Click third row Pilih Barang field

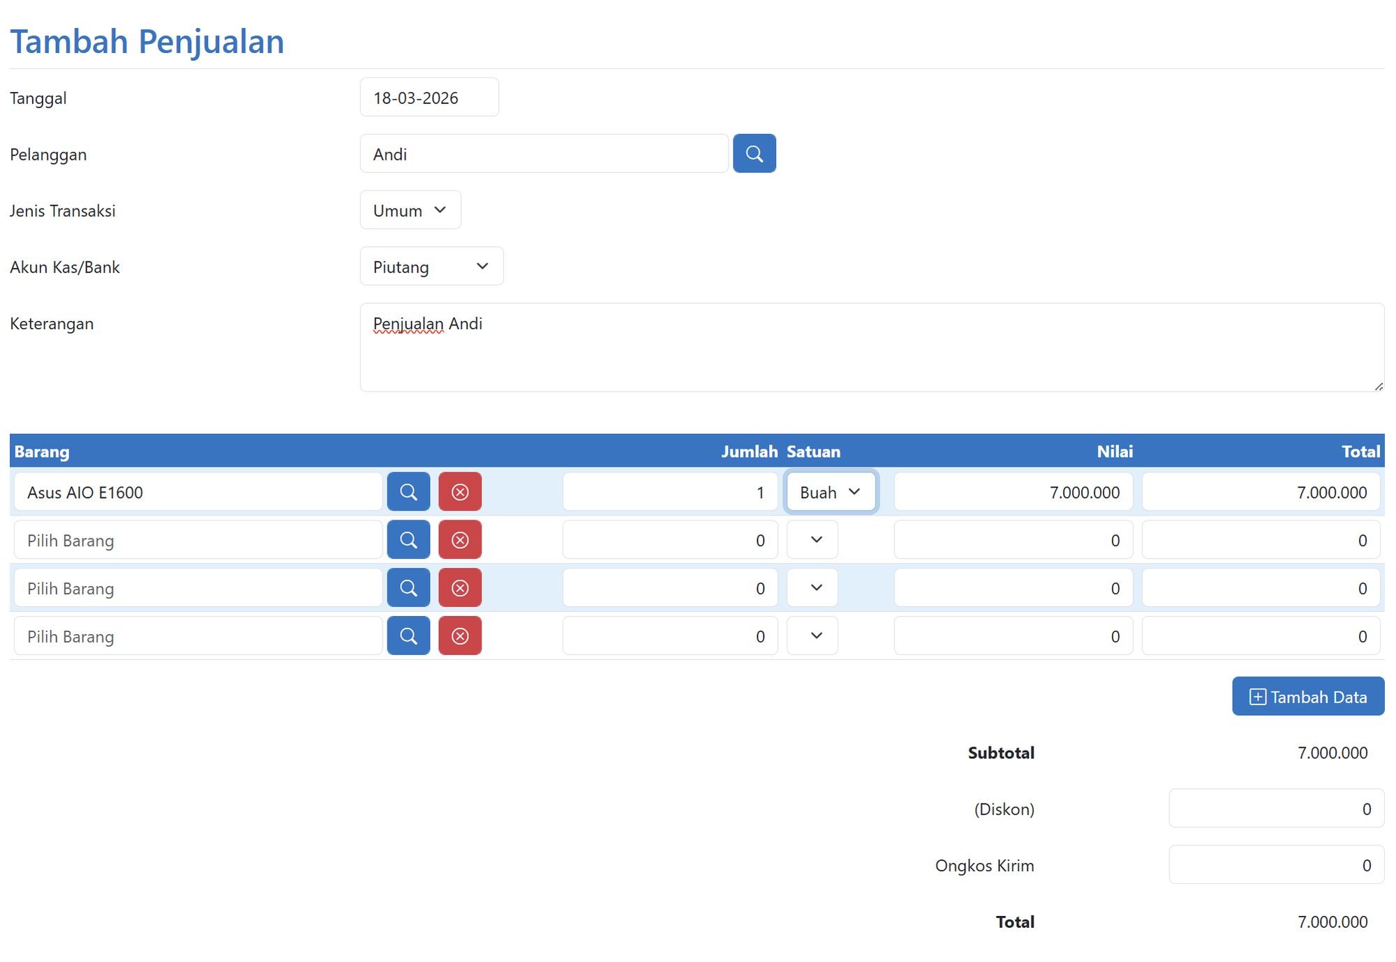pyautogui.click(x=198, y=588)
